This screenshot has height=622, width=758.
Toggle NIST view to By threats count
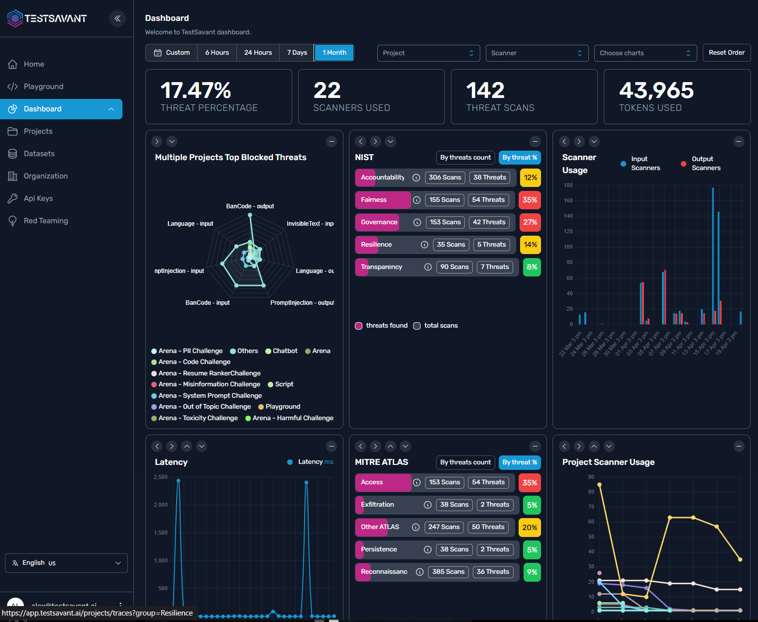465,158
